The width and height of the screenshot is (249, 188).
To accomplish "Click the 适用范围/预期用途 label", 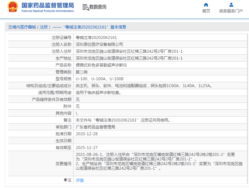I will pyautogui.click(x=55, y=92).
